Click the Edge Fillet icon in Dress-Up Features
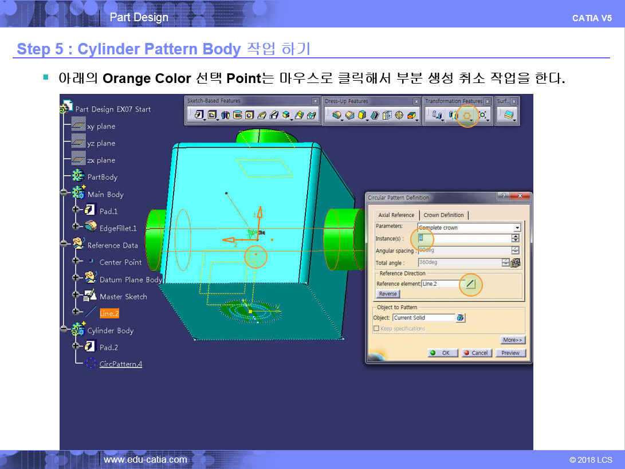This screenshot has height=469, width=625. tap(336, 116)
